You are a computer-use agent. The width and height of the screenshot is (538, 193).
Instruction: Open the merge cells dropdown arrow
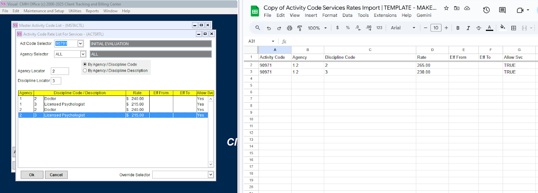pyautogui.click(x=531, y=28)
